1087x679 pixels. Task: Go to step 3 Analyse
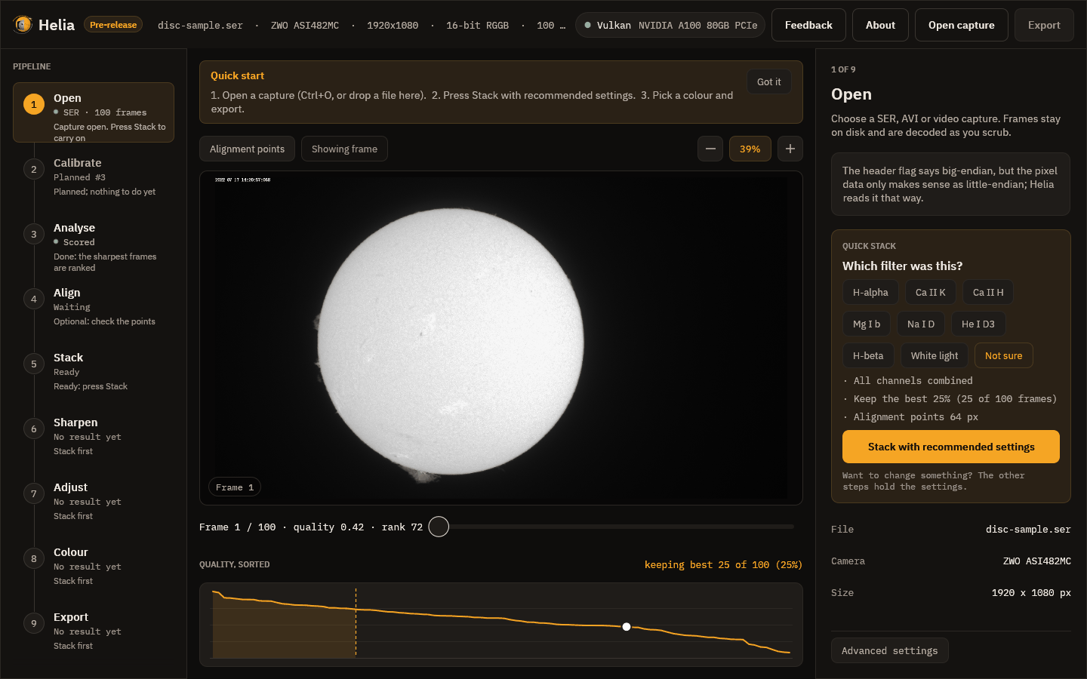click(94, 242)
